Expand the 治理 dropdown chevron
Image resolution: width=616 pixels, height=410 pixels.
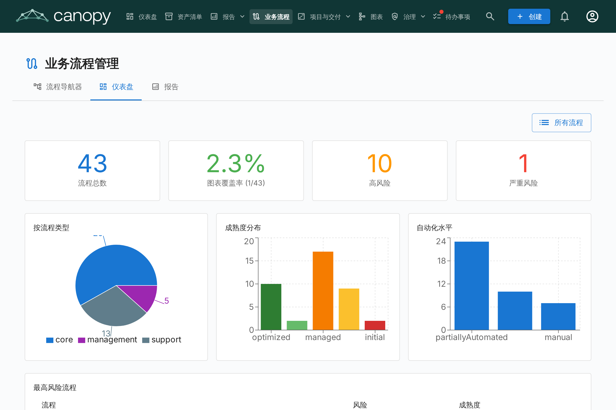[x=423, y=16]
